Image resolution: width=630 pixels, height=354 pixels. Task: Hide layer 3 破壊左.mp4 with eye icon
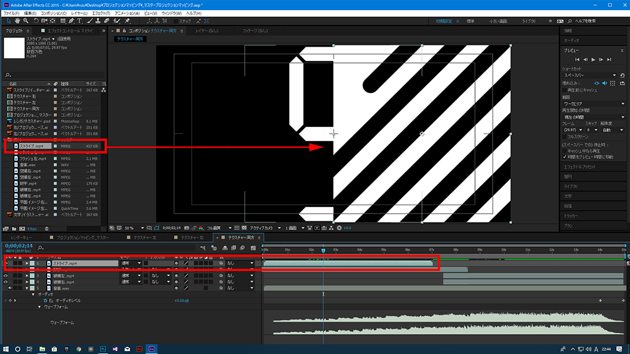coord(6,275)
